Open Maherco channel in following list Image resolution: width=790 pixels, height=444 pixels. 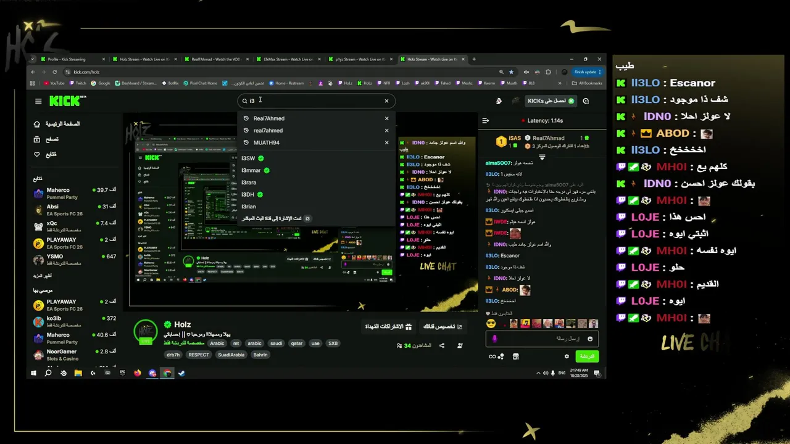point(74,193)
